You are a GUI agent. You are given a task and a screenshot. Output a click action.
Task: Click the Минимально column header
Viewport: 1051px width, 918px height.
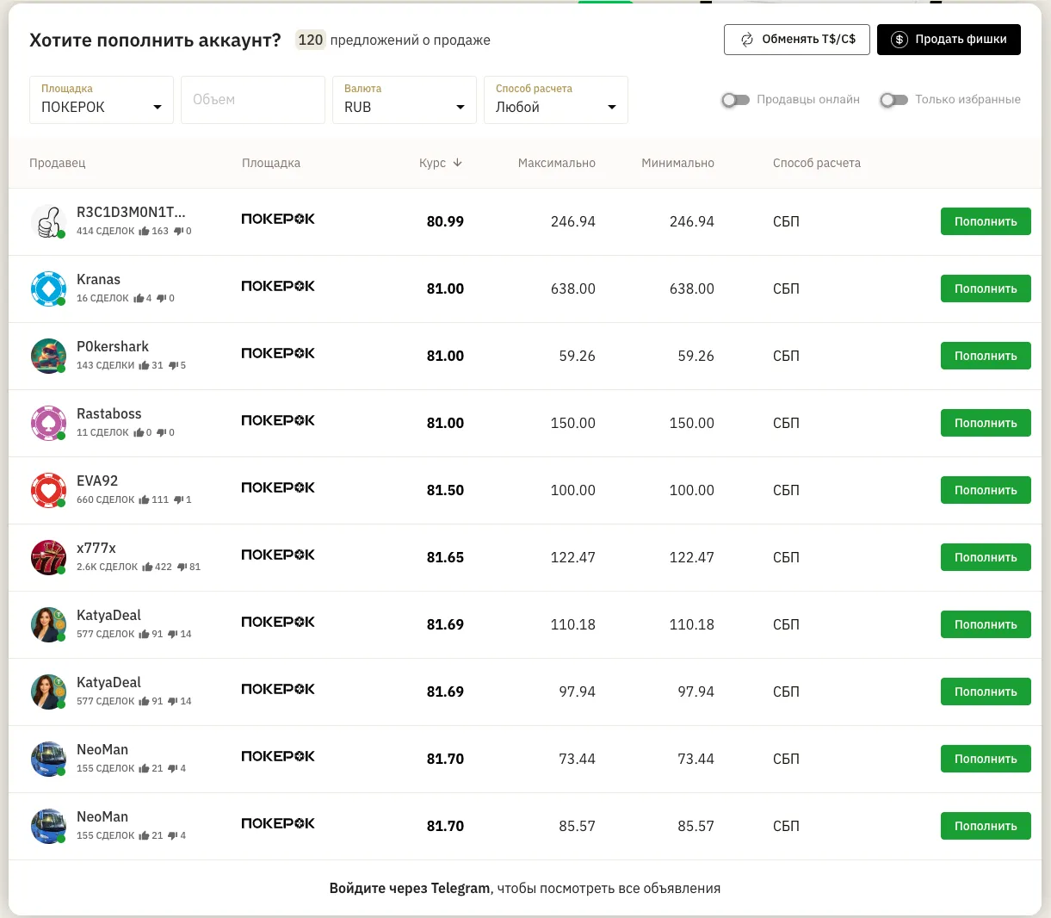tap(677, 163)
